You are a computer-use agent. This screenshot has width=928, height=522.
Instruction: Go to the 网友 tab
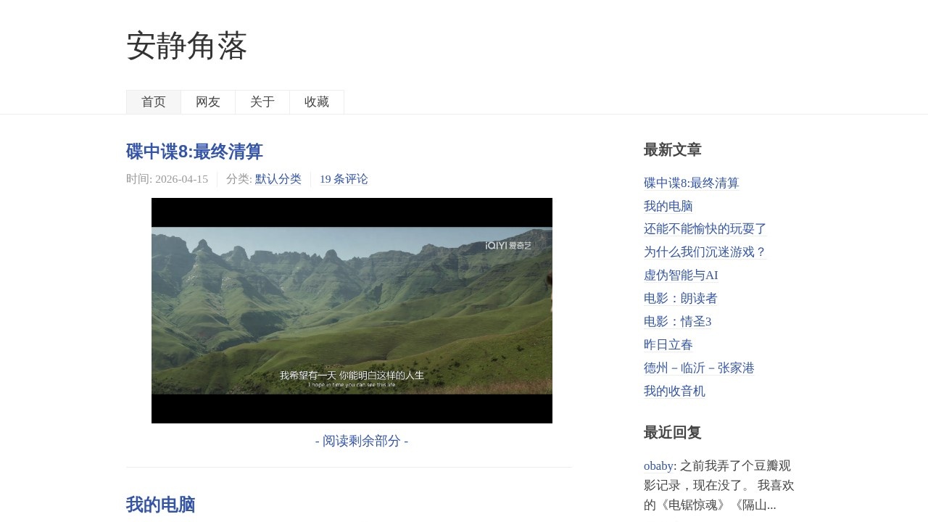tap(208, 102)
